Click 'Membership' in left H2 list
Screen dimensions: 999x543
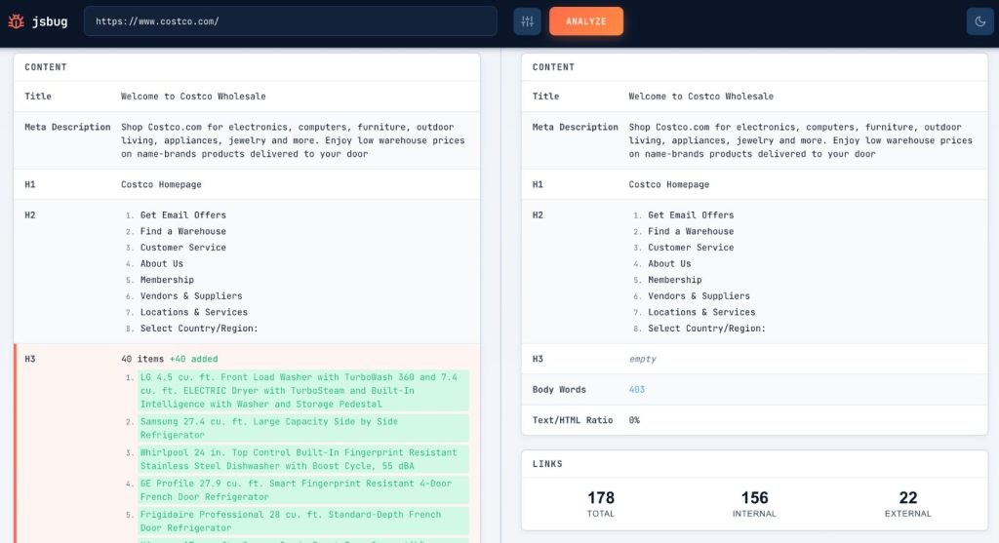point(167,280)
